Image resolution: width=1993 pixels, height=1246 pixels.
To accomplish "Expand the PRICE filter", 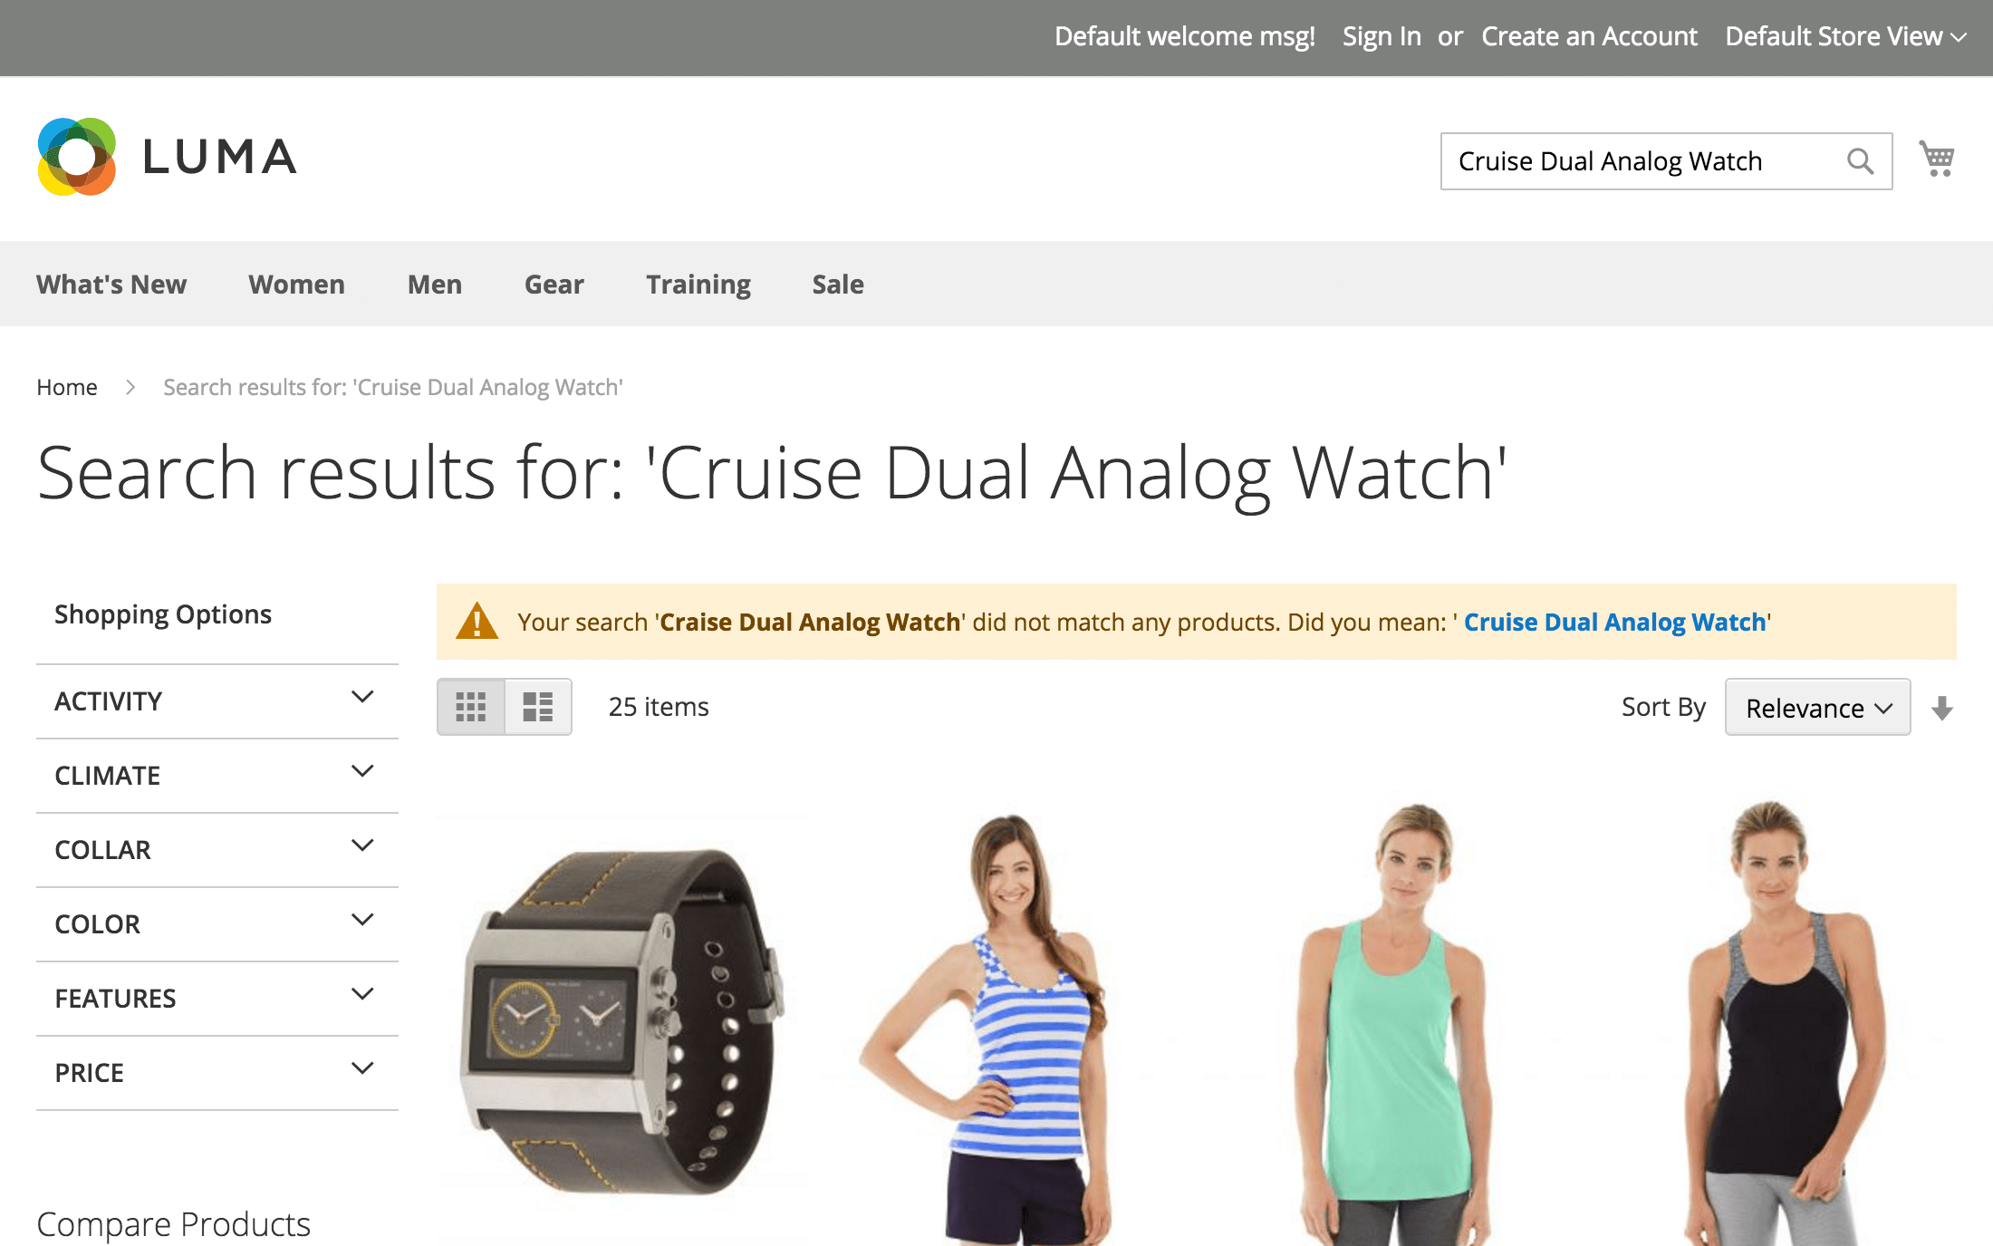I will point(217,1073).
